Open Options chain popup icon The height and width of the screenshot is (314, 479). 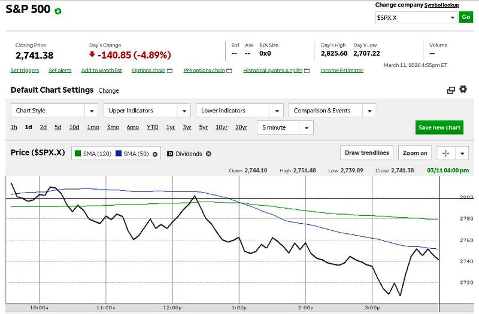pyautogui.click(x=169, y=71)
